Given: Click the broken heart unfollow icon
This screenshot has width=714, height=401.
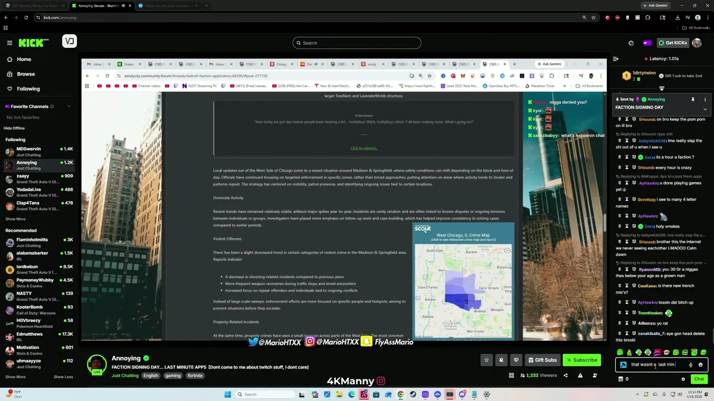Looking at the screenshot, I should click(x=516, y=360).
